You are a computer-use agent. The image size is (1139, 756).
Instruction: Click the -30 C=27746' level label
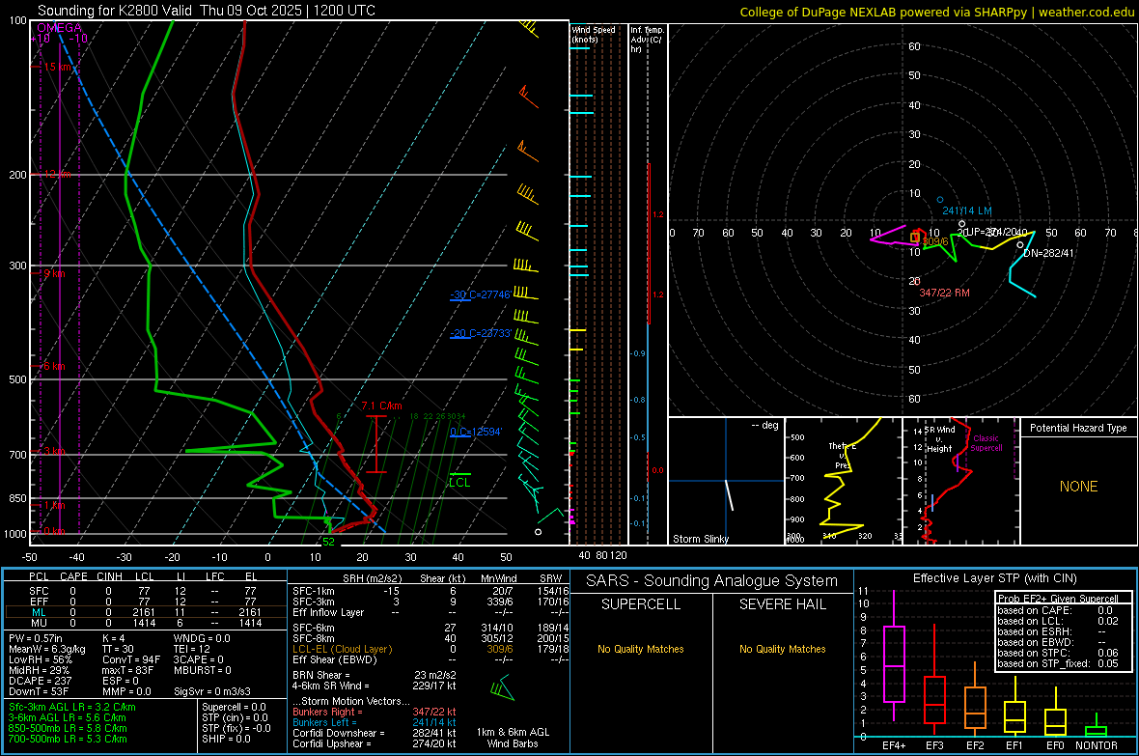click(x=480, y=294)
